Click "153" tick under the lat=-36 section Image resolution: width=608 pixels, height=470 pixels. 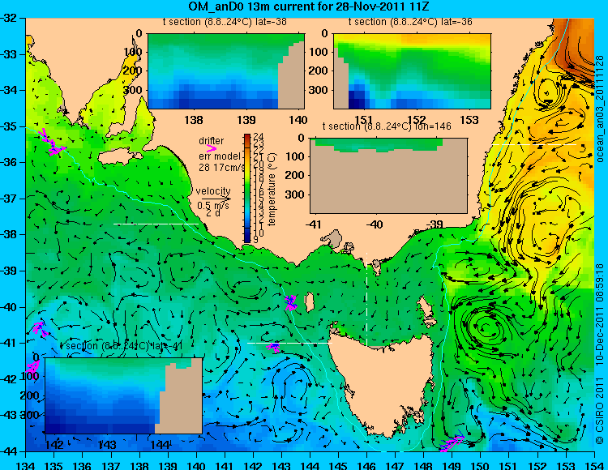[469, 120]
